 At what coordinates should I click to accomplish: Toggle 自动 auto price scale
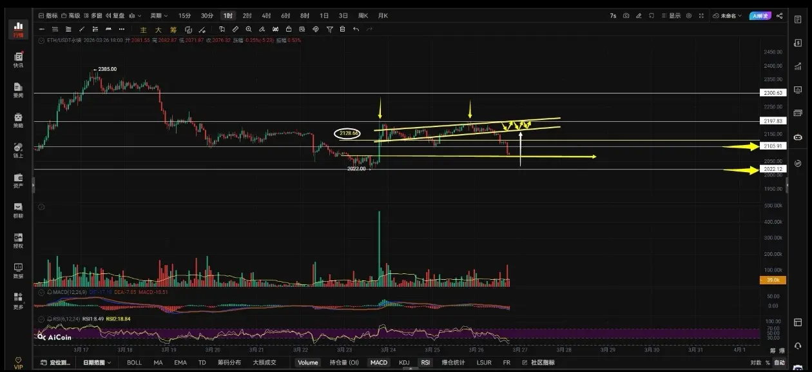(780, 362)
